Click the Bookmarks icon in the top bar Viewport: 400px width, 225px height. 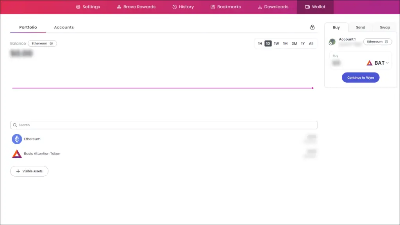[x=212, y=7]
